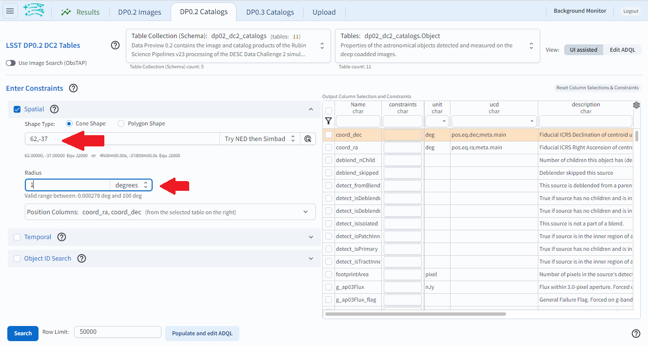Viewport: 648px width, 346px height.
Task: Click the Search button
Action: (x=22, y=333)
